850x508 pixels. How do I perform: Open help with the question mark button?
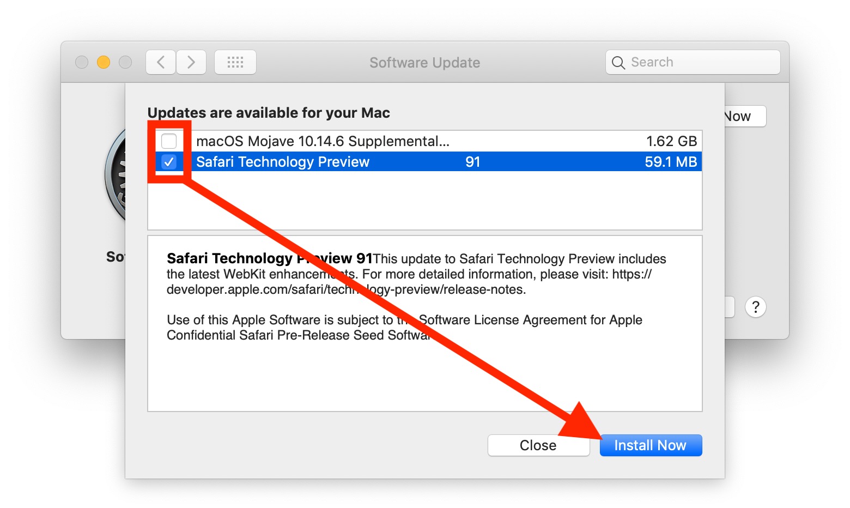click(x=755, y=307)
